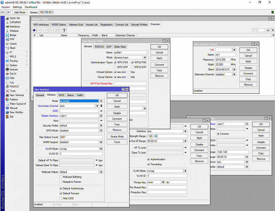Open the RADIUS tab in New Security Profile
The height and width of the screenshot is (211, 275).
(99, 46)
